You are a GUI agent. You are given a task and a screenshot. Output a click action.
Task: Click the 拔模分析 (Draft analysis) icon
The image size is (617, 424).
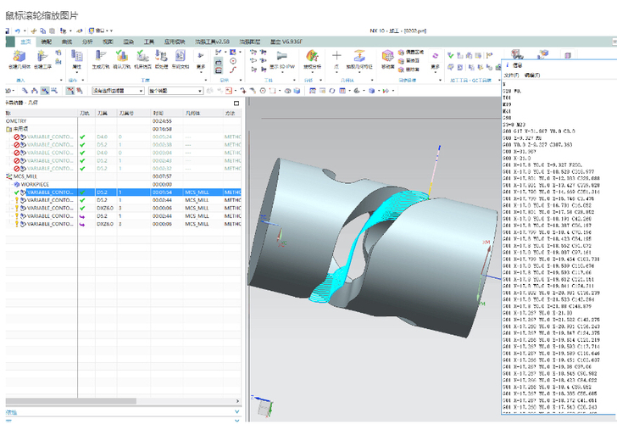pyautogui.click(x=312, y=57)
